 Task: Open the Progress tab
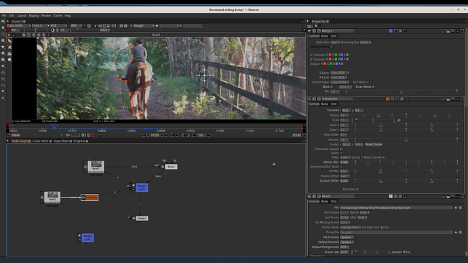tap(79, 141)
